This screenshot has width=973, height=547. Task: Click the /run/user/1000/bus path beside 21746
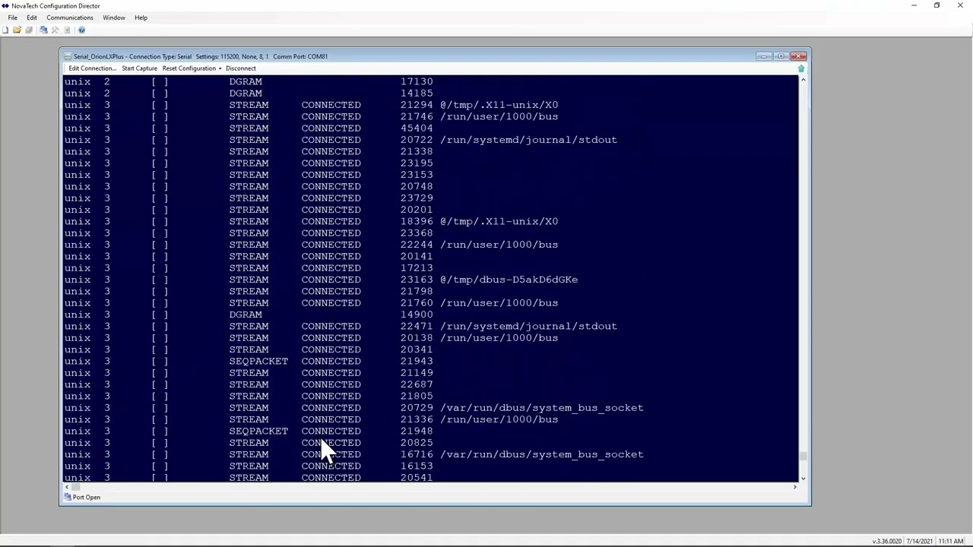pos(499,117)
